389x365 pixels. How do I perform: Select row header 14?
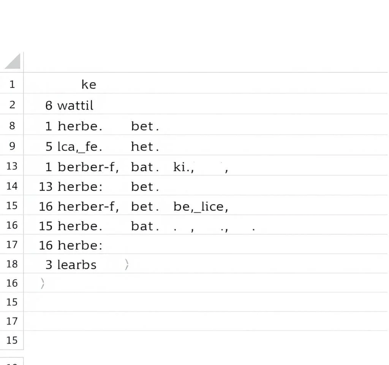click(12, 186)
